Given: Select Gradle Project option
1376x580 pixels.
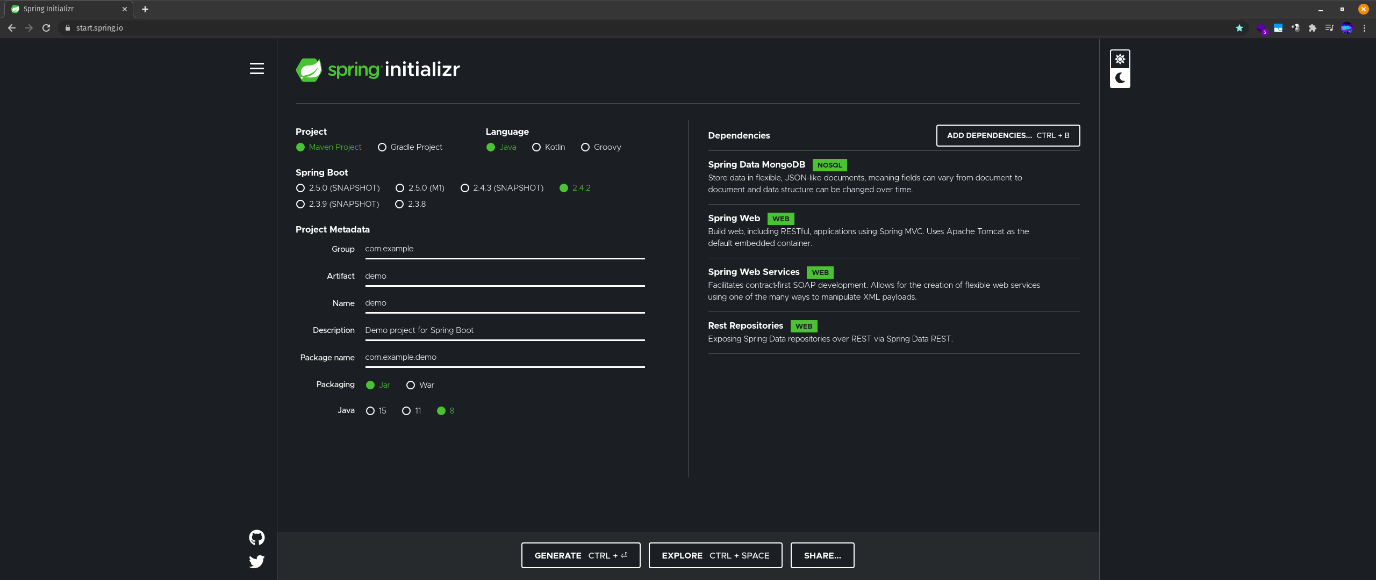Looking at the screenshot, I should click(x=410, y=147).
